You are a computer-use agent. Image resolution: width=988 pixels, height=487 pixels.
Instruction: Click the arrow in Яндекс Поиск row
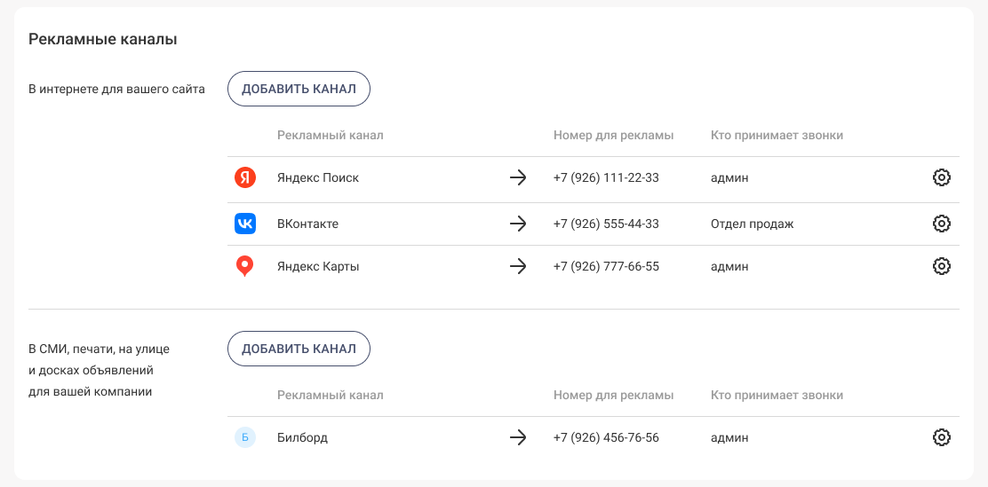click(x=518, y=177)
